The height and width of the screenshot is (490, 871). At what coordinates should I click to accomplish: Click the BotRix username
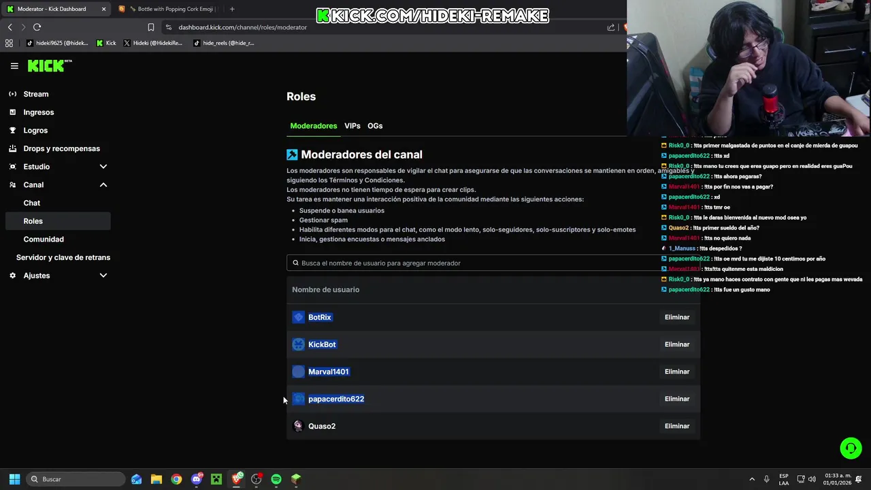pos(320,317)
